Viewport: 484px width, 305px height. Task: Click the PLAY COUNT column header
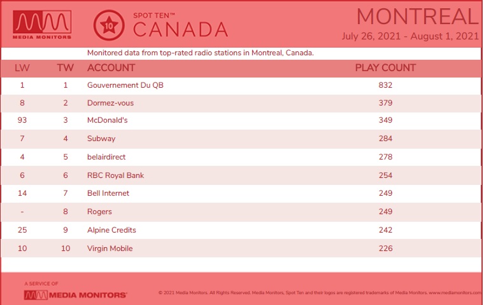coord(385,68)
